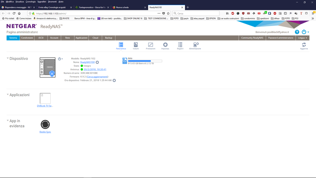
Task: Open the Segnalibri menu
Action: 42,2
